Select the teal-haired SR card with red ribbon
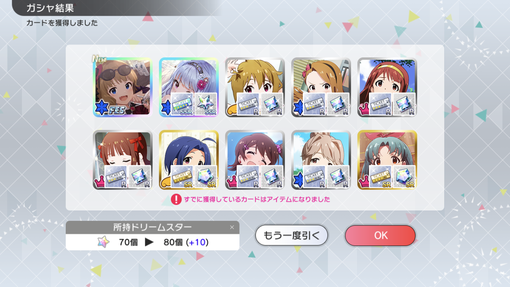Viewport: 510px width, 287px height. 387,160
